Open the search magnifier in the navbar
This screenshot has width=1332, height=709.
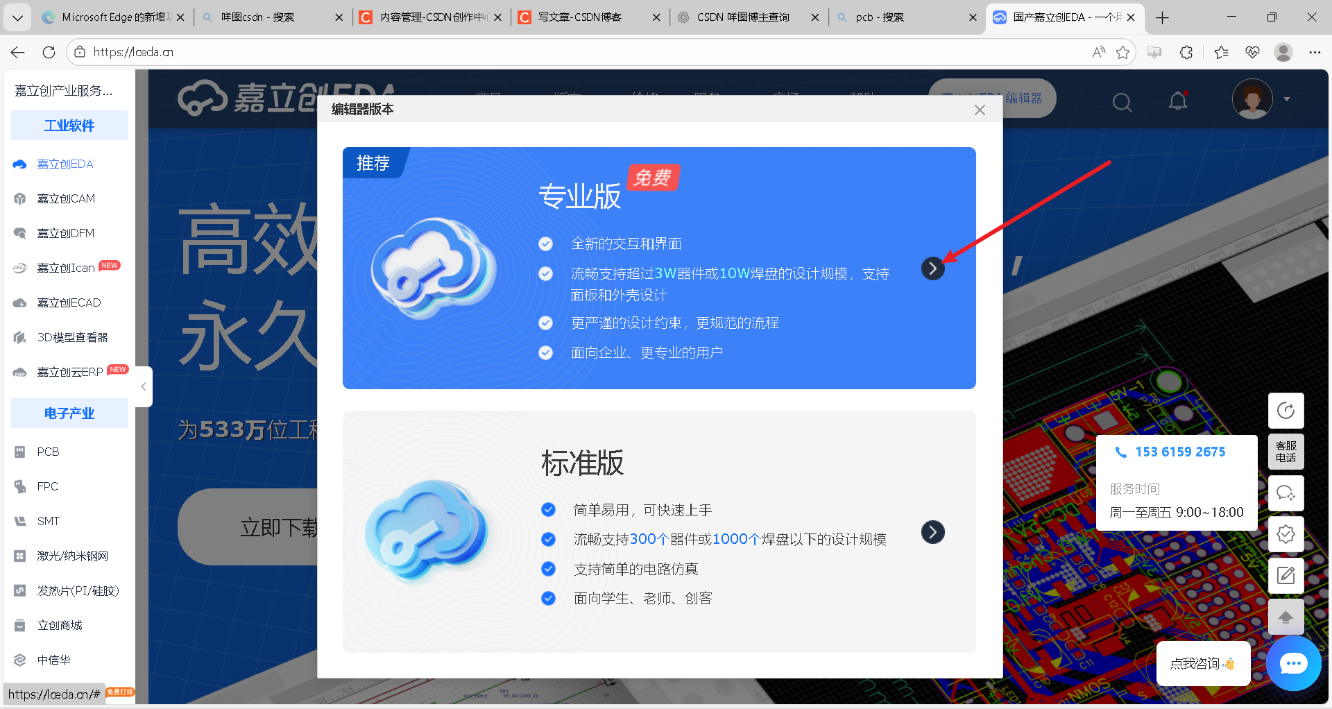(1122, 102)
